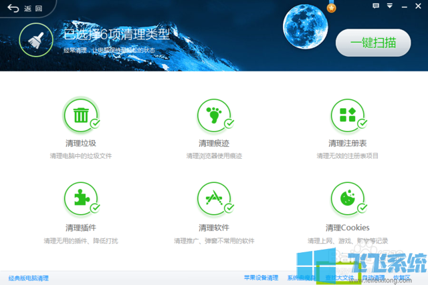
Task: Uncheck the 清理软件 checkmark badge
Action: point(229,208)
